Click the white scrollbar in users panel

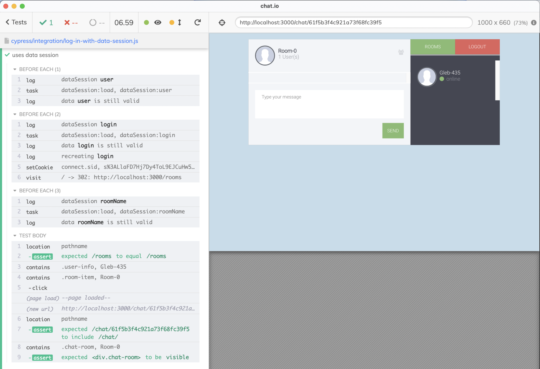(x=497, y=80)
